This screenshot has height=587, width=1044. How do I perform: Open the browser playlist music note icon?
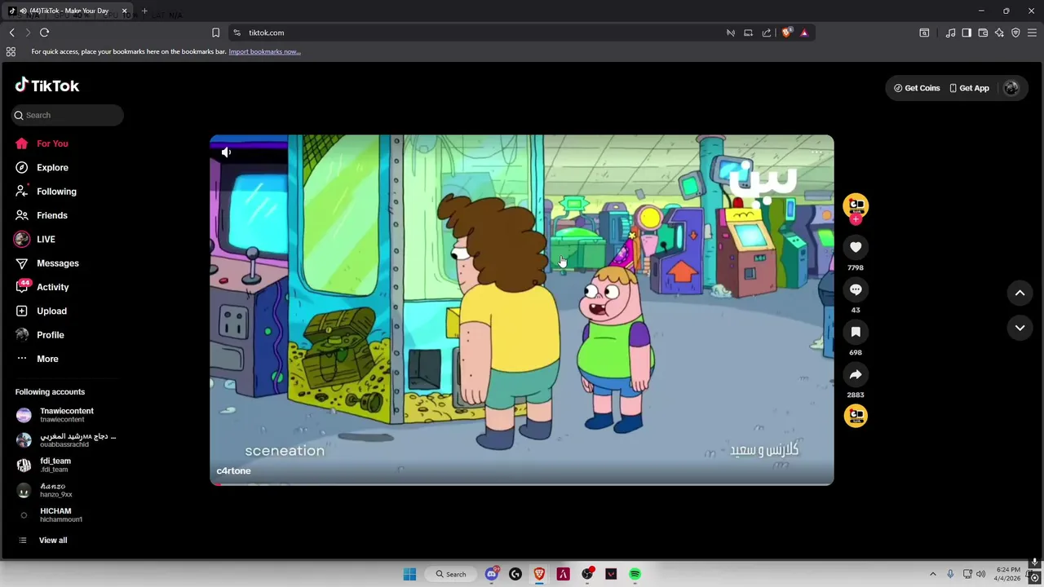(950, 33)
